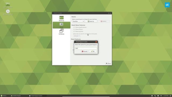Image resolution: width=172 pixels, height=97 pixels.
Task: Click the Delete layout button
Action: tap(103, 21)
